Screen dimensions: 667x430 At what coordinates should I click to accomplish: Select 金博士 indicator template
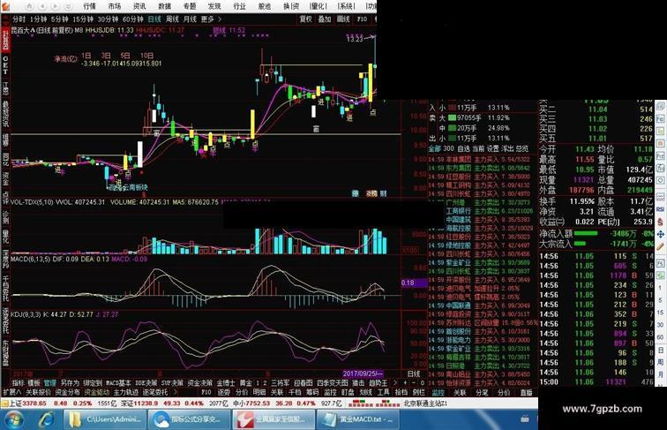226,383
